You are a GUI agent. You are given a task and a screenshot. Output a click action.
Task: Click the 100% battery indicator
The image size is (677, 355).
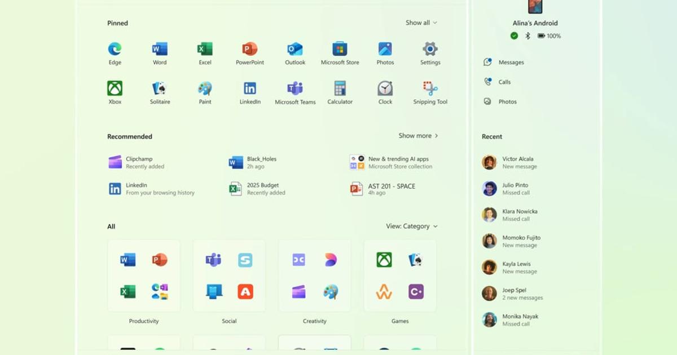tap(549, 35)
